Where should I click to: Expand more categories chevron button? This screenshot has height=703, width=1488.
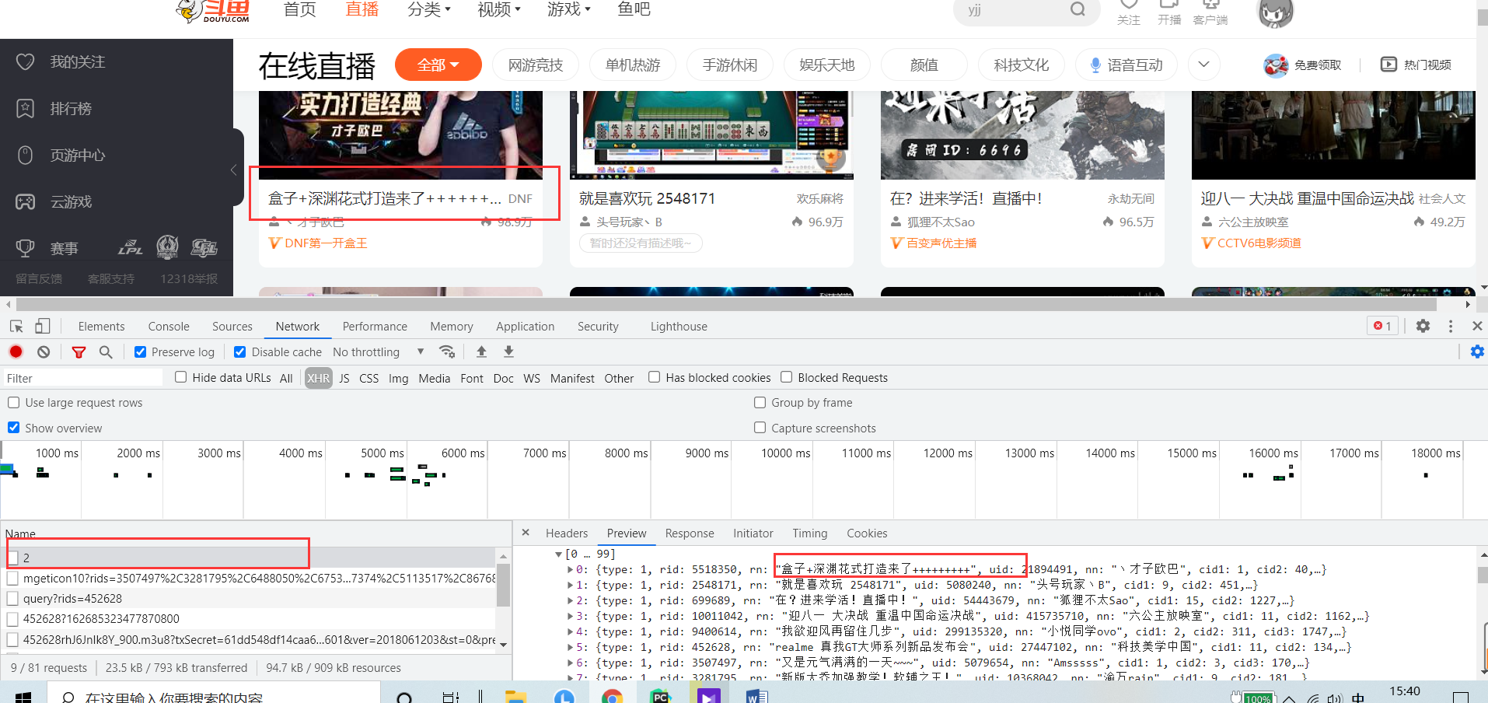(1203, 65)
